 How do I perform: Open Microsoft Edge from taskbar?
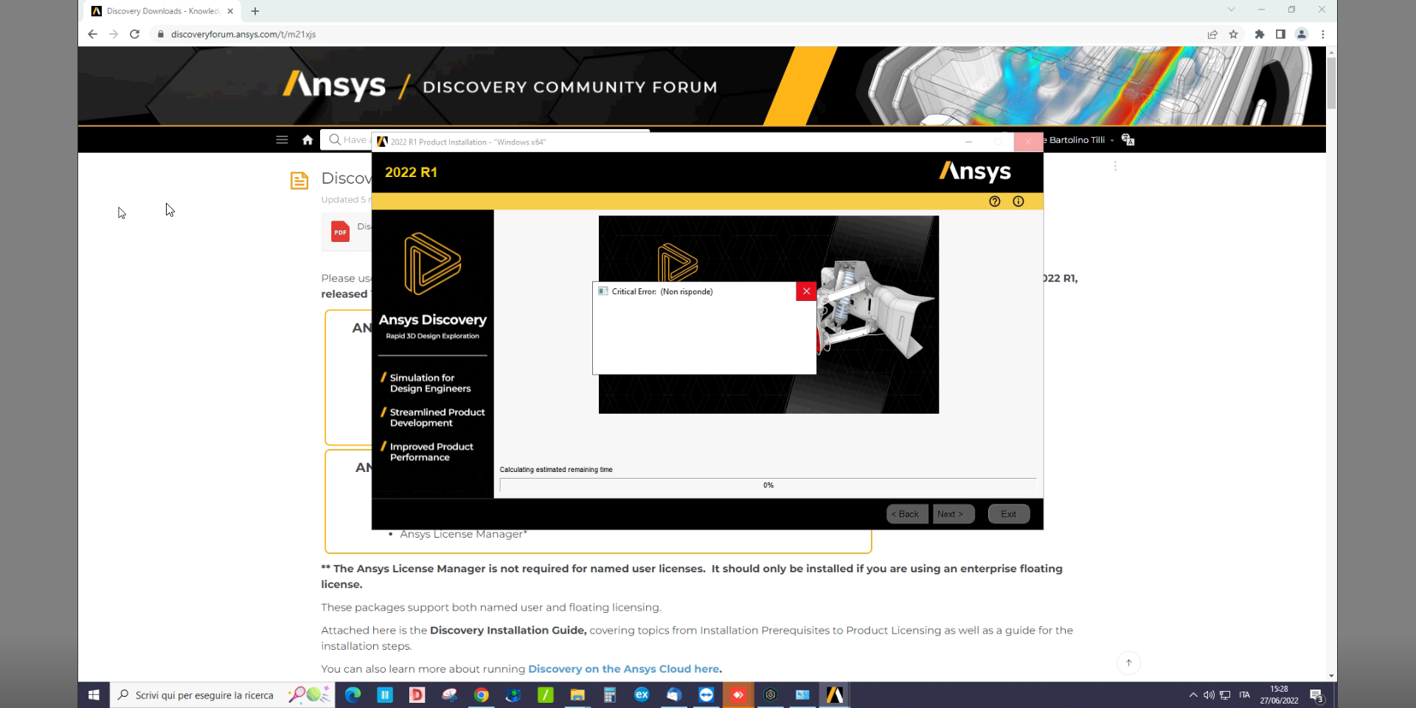tap(353, 695)
